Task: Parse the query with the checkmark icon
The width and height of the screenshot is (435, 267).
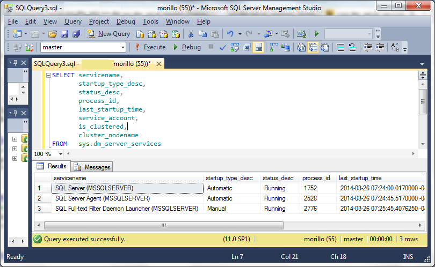Action: (x=222, y=47)
